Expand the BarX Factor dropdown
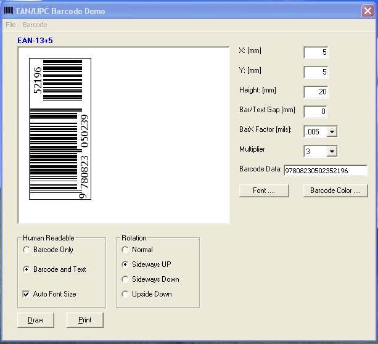The height and width of the screenshot is (344, 378). click(332, 131)
